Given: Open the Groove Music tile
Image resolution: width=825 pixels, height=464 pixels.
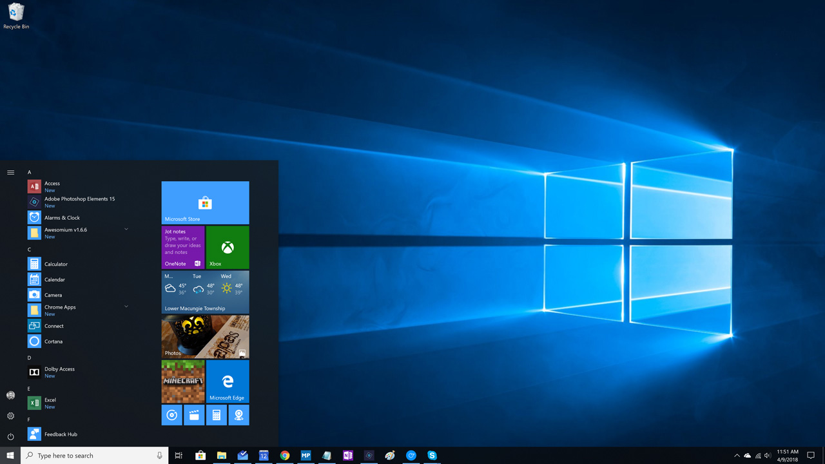Looking at the screenshot, I should click(171, 415).
